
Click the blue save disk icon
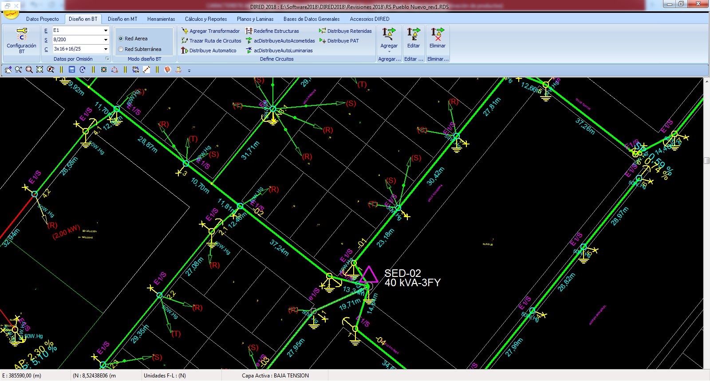click(72, 70)
